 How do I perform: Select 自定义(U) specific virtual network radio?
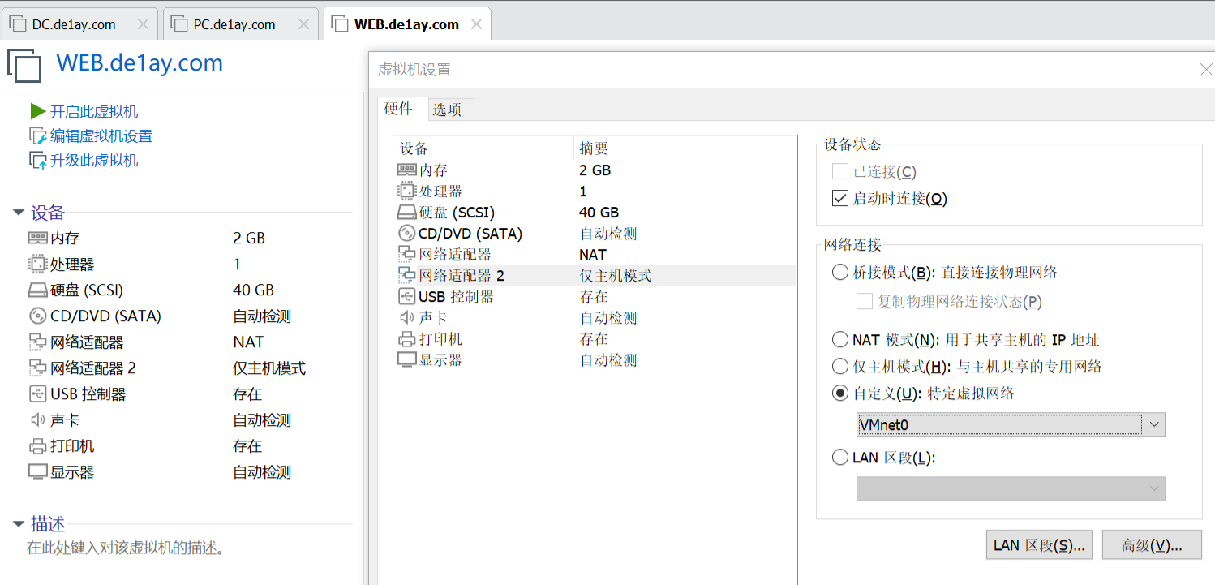pyautogui.click(x=840, y=394)
